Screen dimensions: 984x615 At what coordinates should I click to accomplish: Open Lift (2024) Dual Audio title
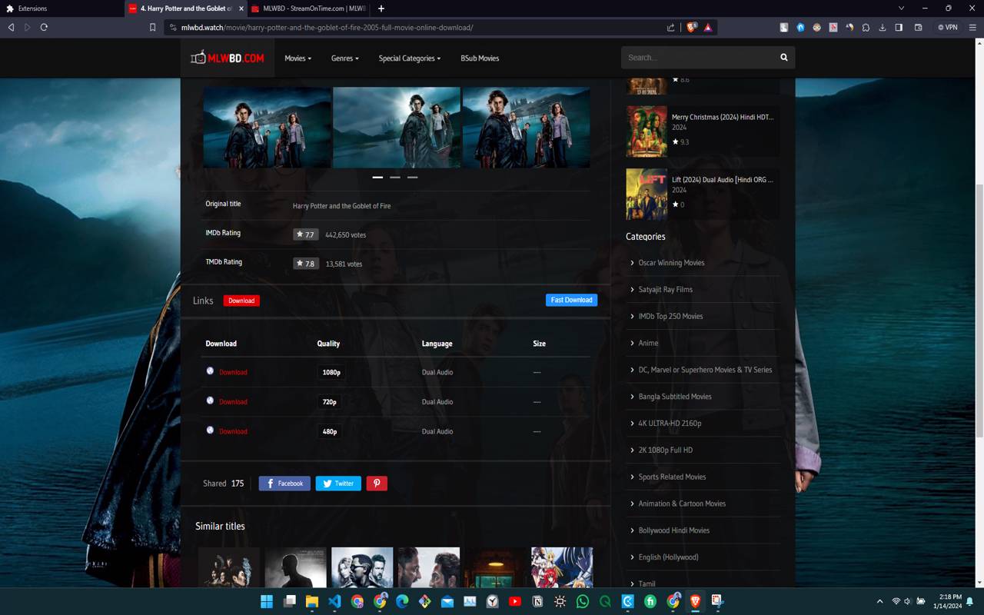(723, 180)
